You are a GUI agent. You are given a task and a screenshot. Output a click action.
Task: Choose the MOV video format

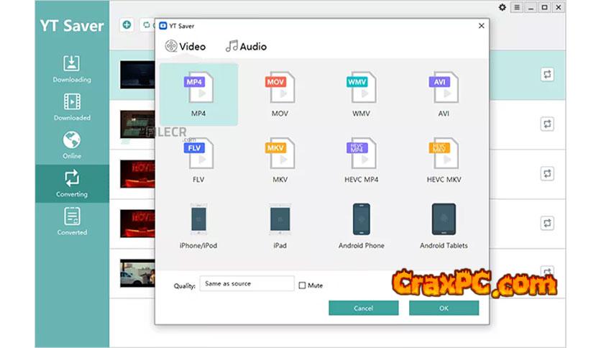coord(280,89)
